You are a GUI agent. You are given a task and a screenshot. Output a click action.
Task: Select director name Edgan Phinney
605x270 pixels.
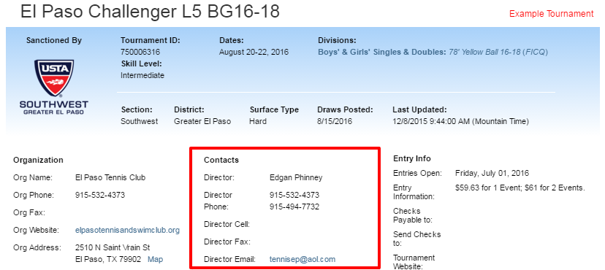tap(296, 177)
